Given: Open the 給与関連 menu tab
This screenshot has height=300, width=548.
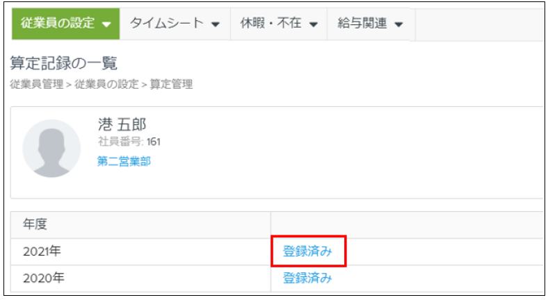Looking at the screenshot, I should [371, 24].
